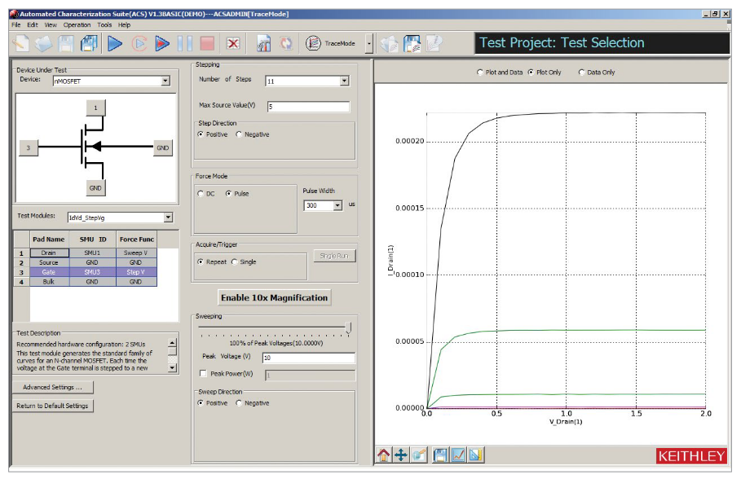Set Sweep Direction to Negative

click(239, 403)
